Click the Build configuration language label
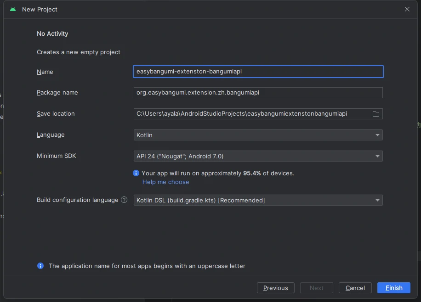This screenshot has height=302, width=421. click(77, 200)
